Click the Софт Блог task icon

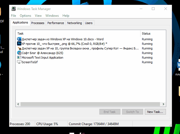pos(19,53)
